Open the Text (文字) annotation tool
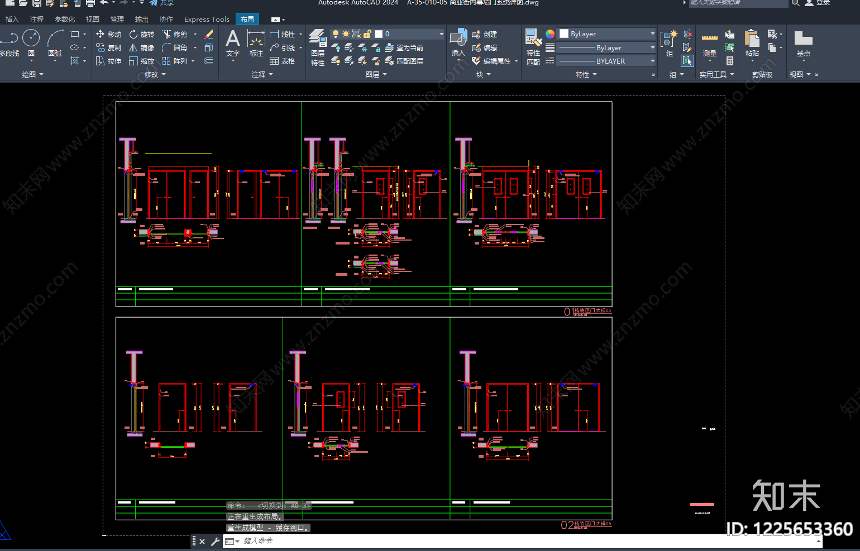This screenshot has height=551, width=860. 233,44
